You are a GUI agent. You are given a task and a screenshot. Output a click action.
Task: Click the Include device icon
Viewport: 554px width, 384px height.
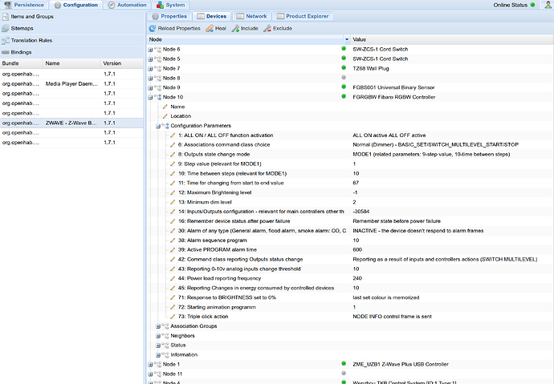point(236,28)
